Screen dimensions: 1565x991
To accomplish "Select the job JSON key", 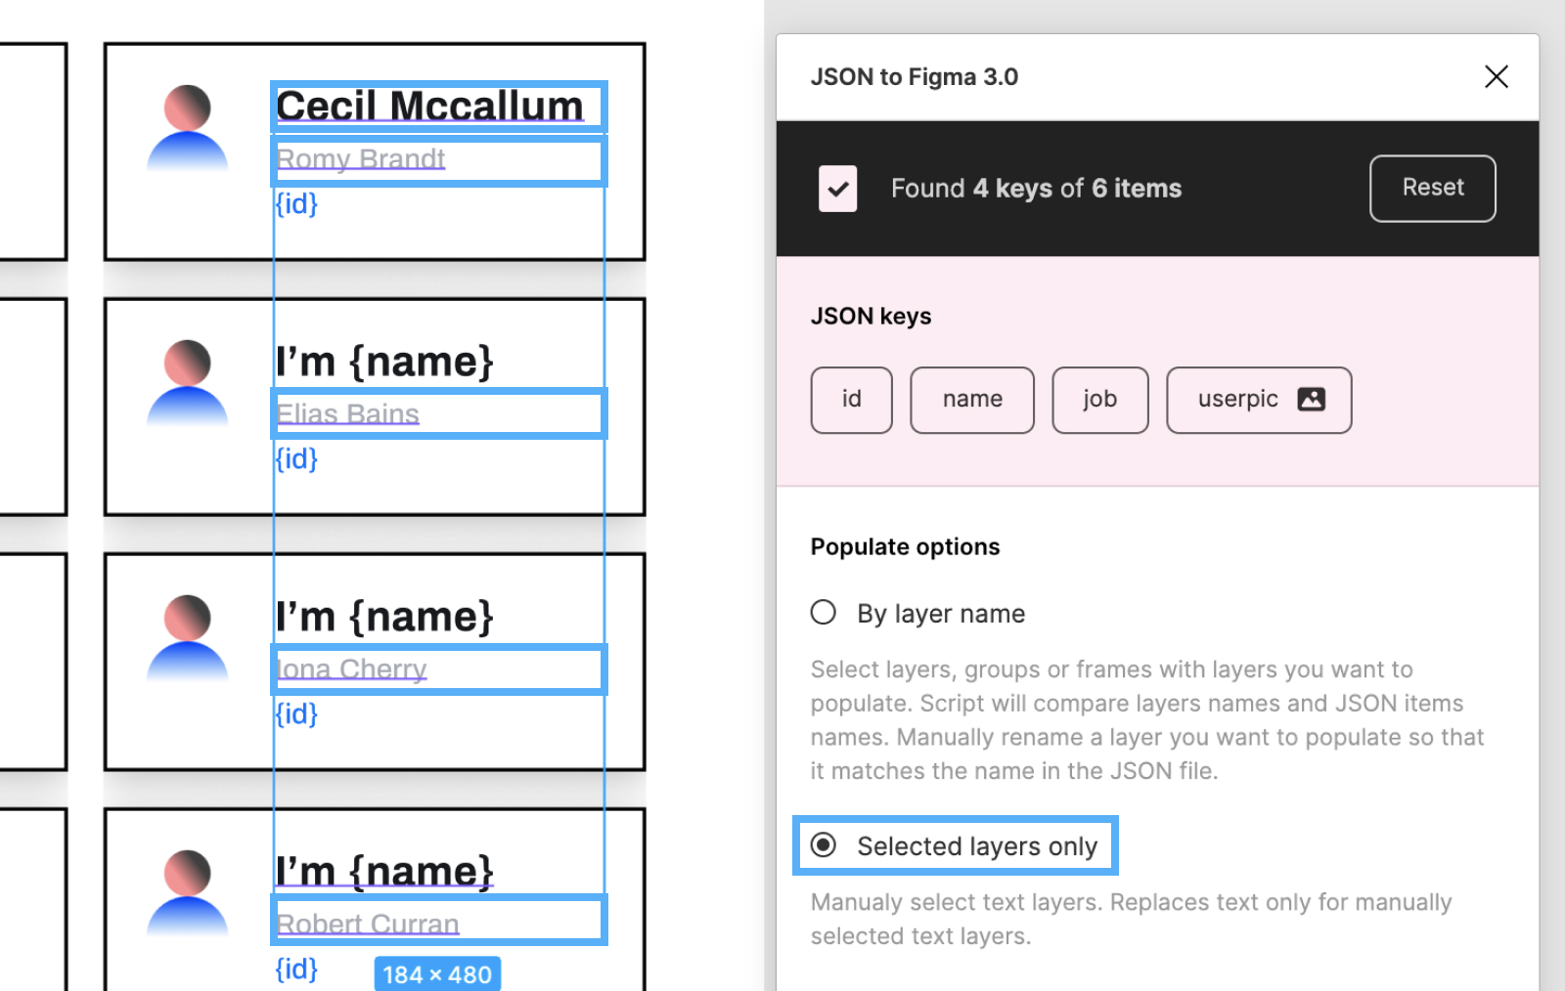I will click(x=1099, y=400).
